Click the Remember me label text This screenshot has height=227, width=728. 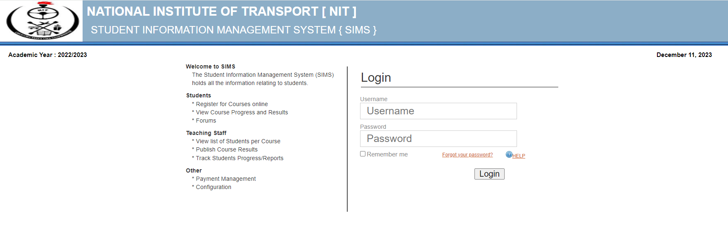point(387,154)
